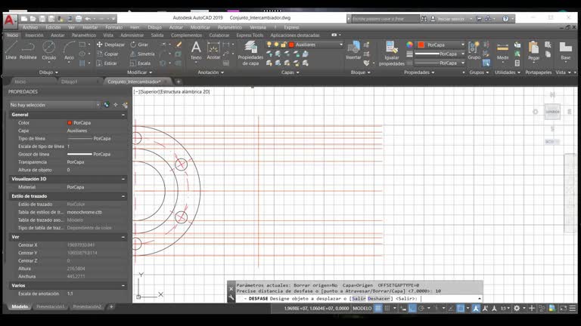Switch to the Dibujo1 document tab

click(70, 81)
